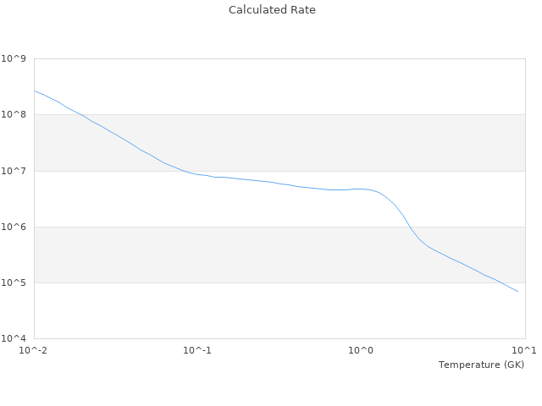Click the 10^-1 x-axis label
542x406 pixels.
coord(197,350)
